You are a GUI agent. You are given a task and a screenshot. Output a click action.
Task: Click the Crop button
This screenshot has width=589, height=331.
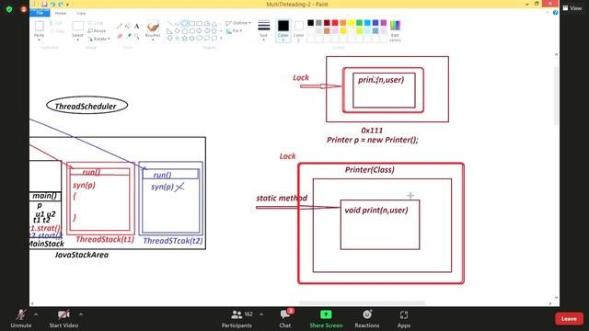(96, 23)
